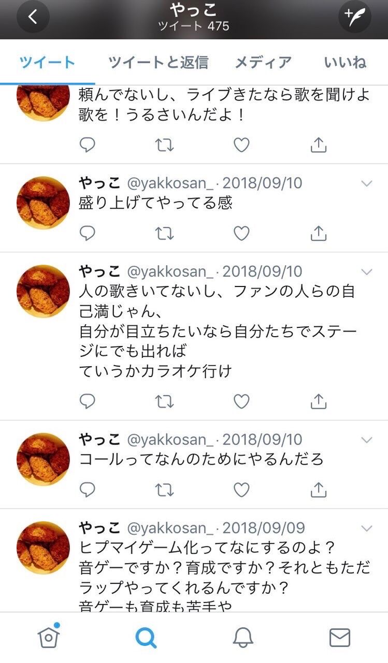Expand options chevron on 盛り上げてやってる感 tweet
Image resolution: width=388 pixels, height=663 pixels.
(367, 183)
